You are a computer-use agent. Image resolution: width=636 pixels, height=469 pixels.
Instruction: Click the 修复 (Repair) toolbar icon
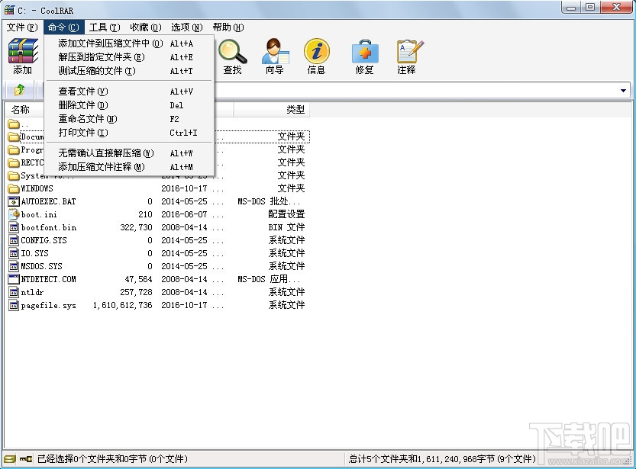point(366,56)
